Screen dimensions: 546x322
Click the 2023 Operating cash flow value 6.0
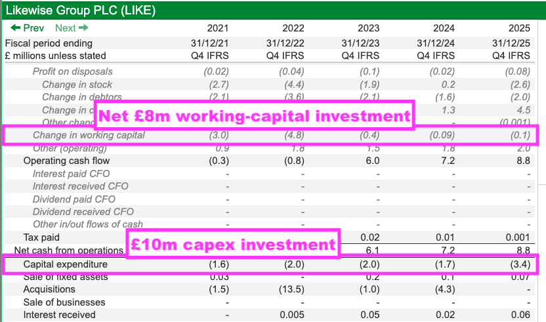[x=373, y=161]
